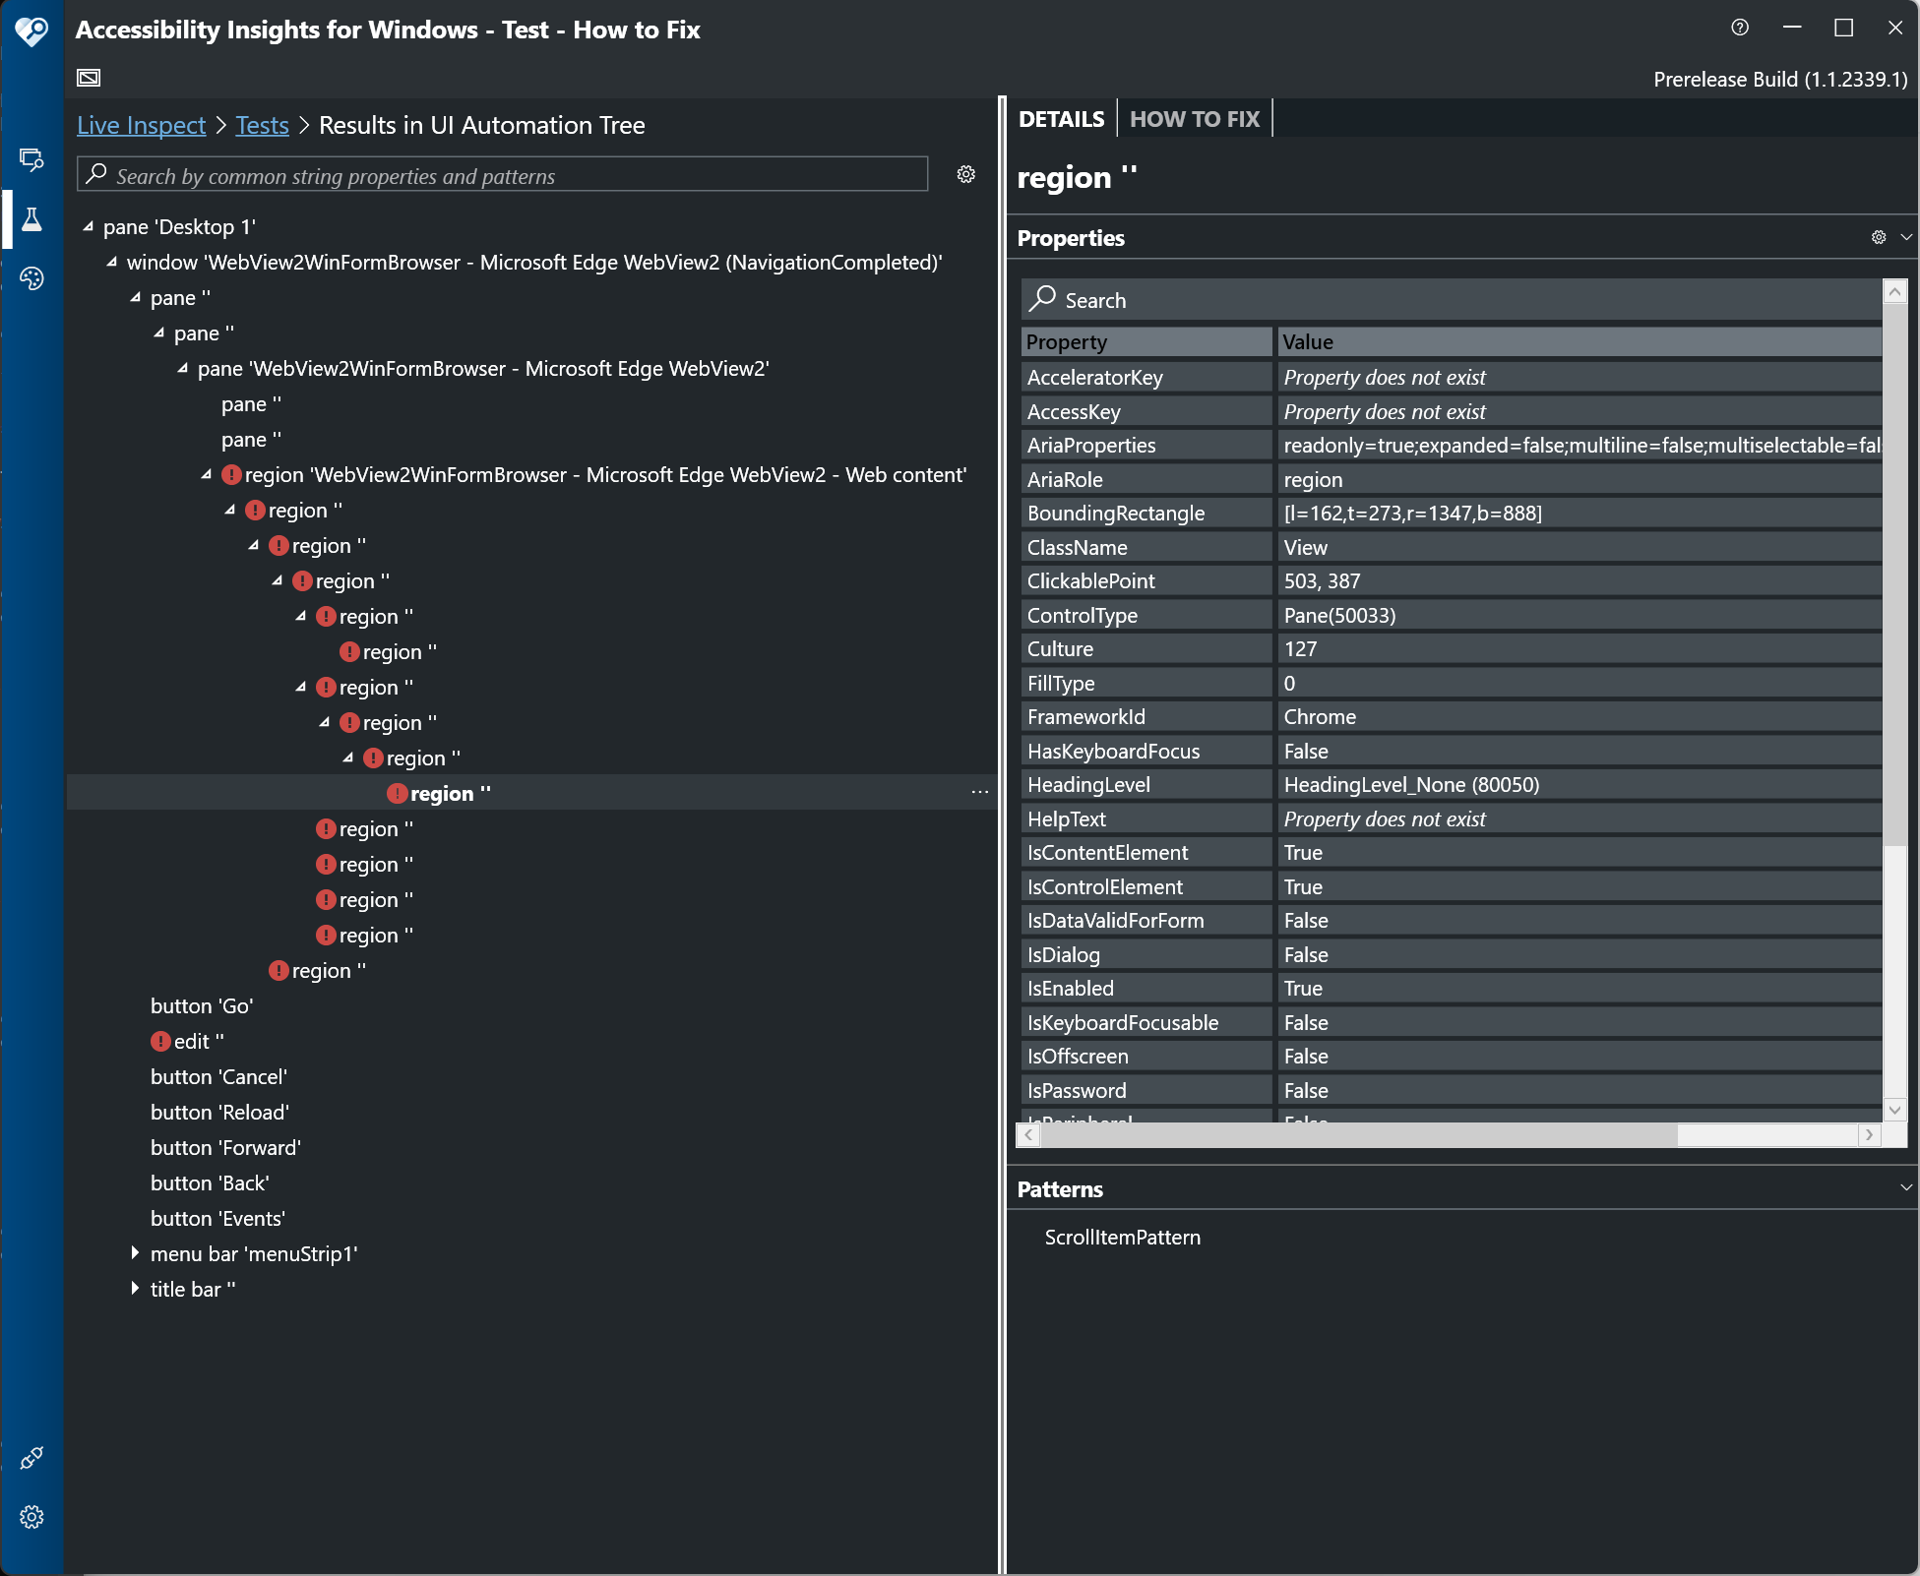Click the ellipsis button on selected region
The image size is (1920, 1576).
pyautogui.click(x=978, y=792)
